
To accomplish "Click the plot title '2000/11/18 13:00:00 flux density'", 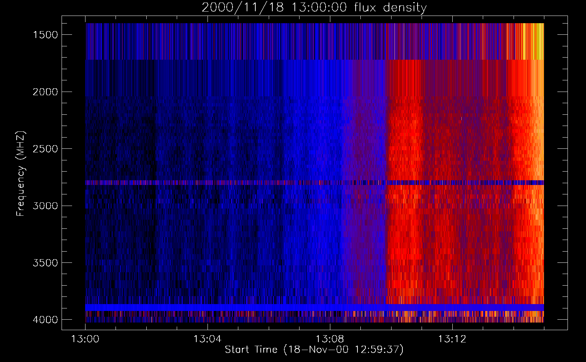I will [314, 8].
